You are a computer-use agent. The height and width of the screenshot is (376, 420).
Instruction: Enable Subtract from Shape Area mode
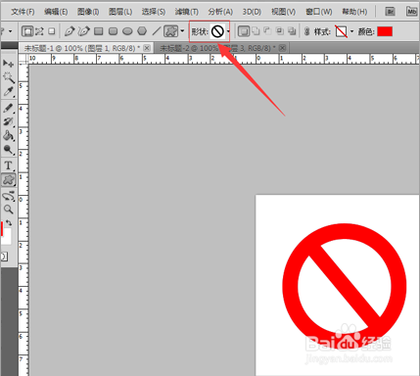pos(267,31)
